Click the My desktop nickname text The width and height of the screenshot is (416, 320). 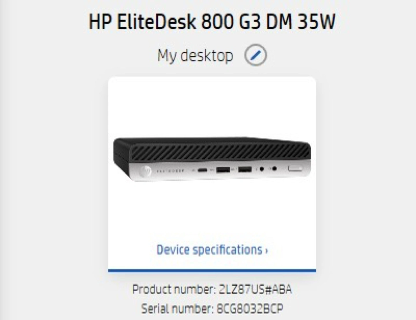195,55
